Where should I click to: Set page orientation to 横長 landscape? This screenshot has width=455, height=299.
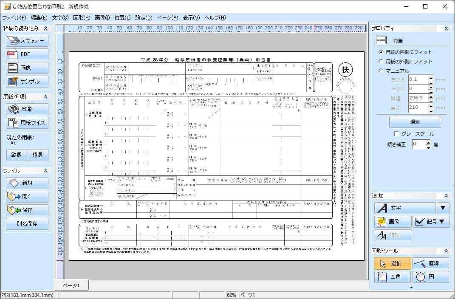[x=39, y=155]
